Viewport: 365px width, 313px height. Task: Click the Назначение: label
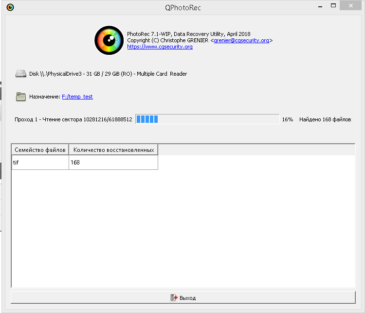45,97
